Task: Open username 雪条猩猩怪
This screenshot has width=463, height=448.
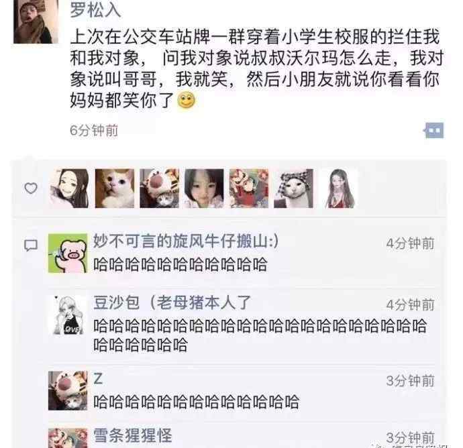Action: click(133, 436)
